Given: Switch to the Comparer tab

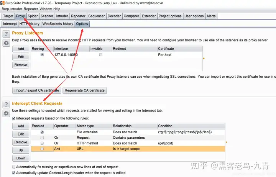Looking at the screenshot, I should coord(131,16).
